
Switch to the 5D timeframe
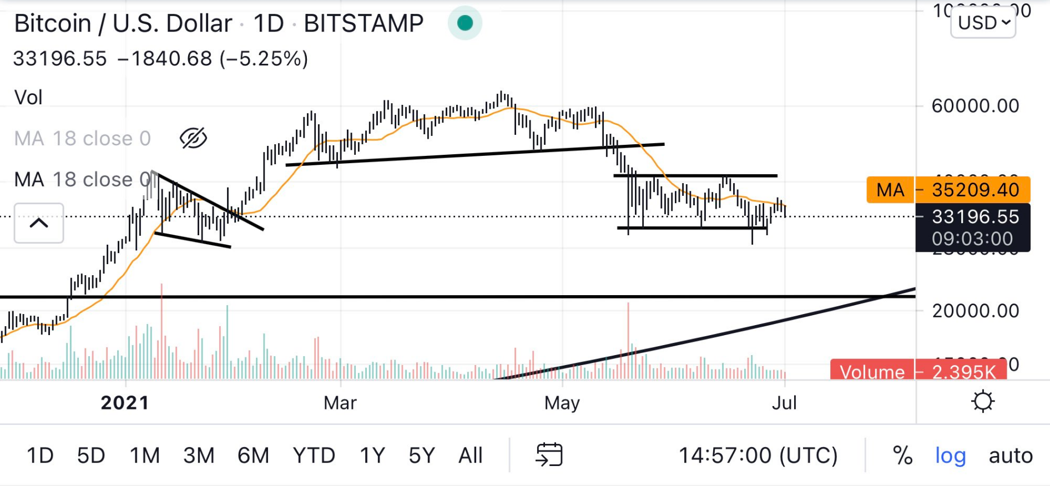coord(92,455)
